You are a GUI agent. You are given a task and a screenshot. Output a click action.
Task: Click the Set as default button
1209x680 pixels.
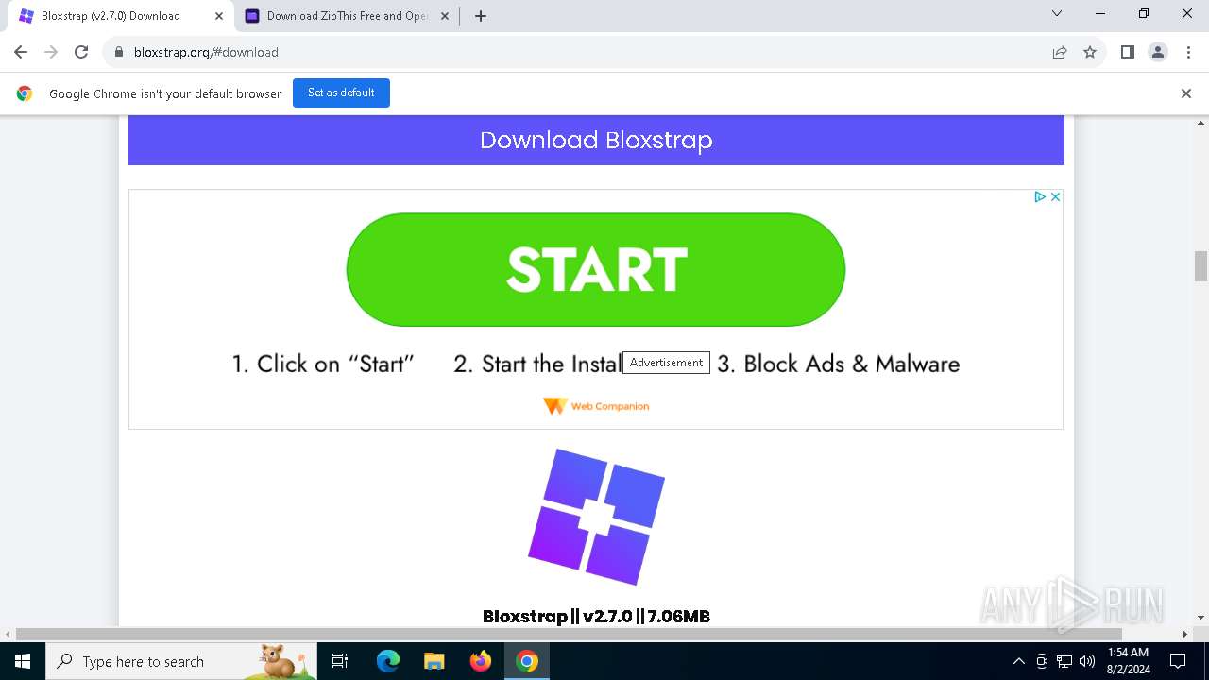click(341, 93)
